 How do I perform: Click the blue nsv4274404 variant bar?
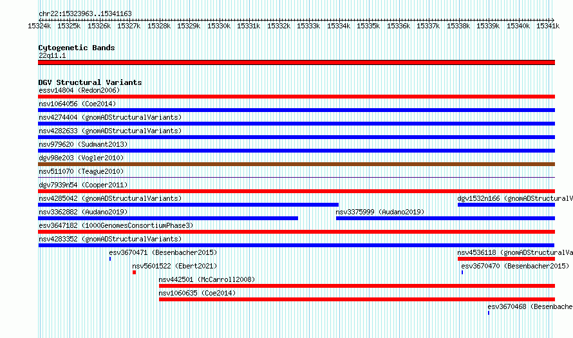(x=296, y=124)
